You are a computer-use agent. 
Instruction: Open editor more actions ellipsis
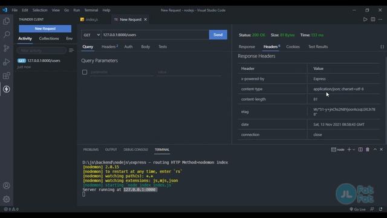[x=380, y=19]
